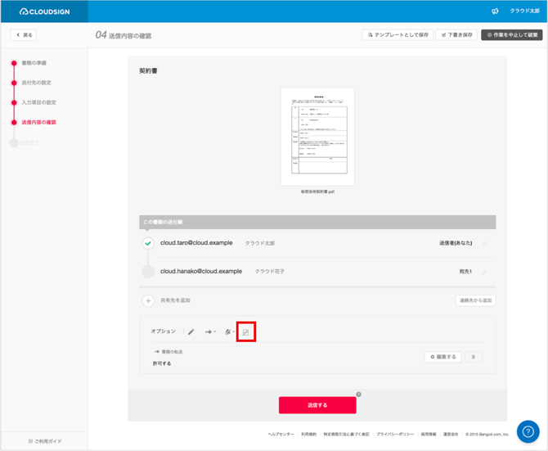Click the announcement megaphone icon in header
Viewport: 548px width, 451px height.
[495, 11]
